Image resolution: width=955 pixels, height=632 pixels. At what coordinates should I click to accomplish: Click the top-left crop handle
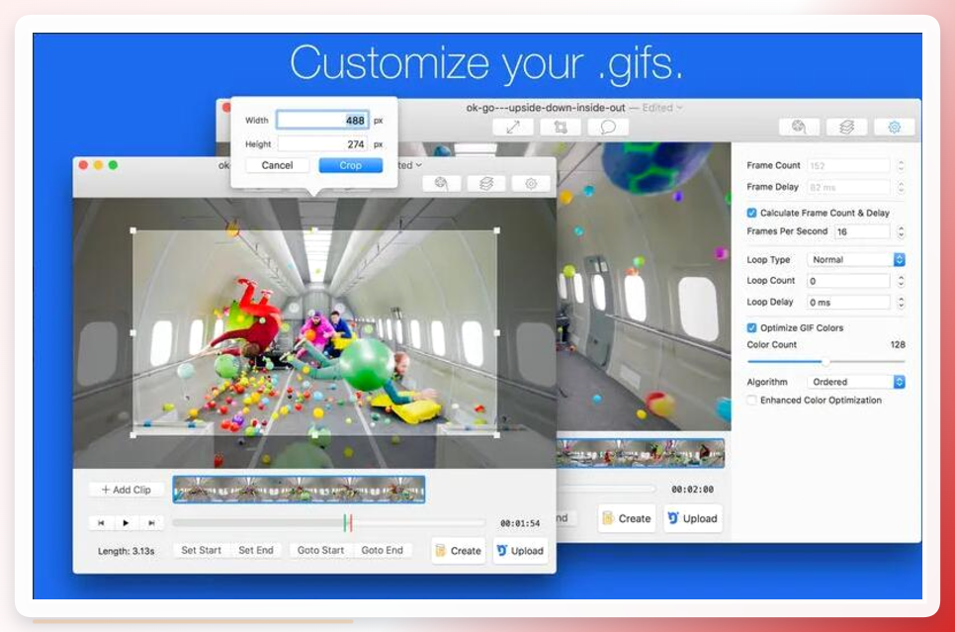(133, 231)
